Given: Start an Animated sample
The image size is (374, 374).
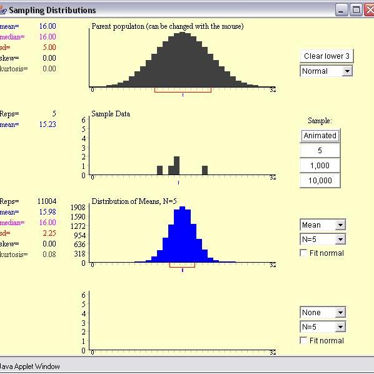Looking at the screenshot, I should coord(320,136).
